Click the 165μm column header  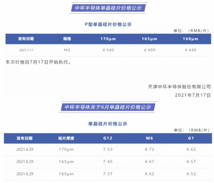(x=149, y=39)
